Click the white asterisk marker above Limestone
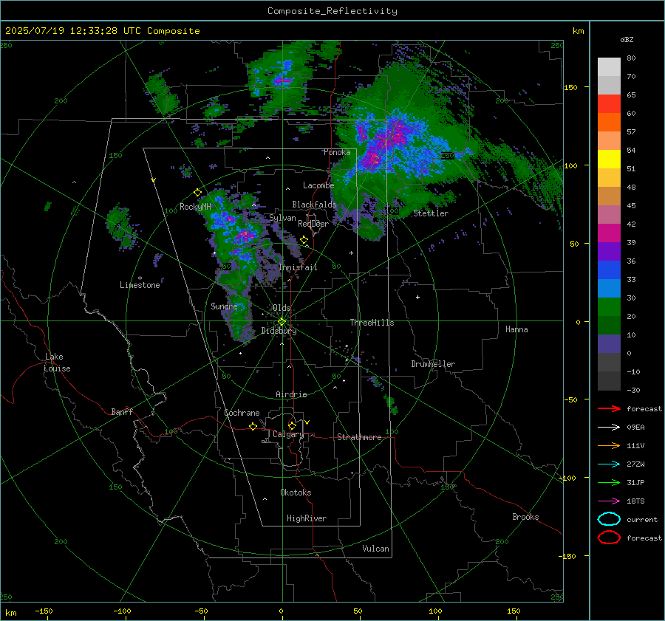 [x=140, y=278]
